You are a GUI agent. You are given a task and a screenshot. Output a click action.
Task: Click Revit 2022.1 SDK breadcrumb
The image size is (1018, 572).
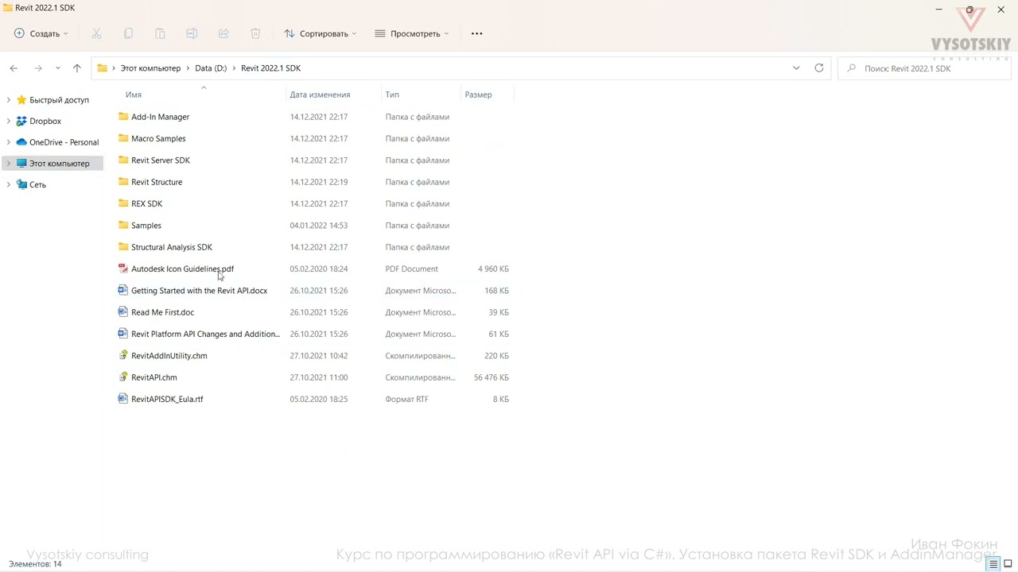click(x=270, y=68)
